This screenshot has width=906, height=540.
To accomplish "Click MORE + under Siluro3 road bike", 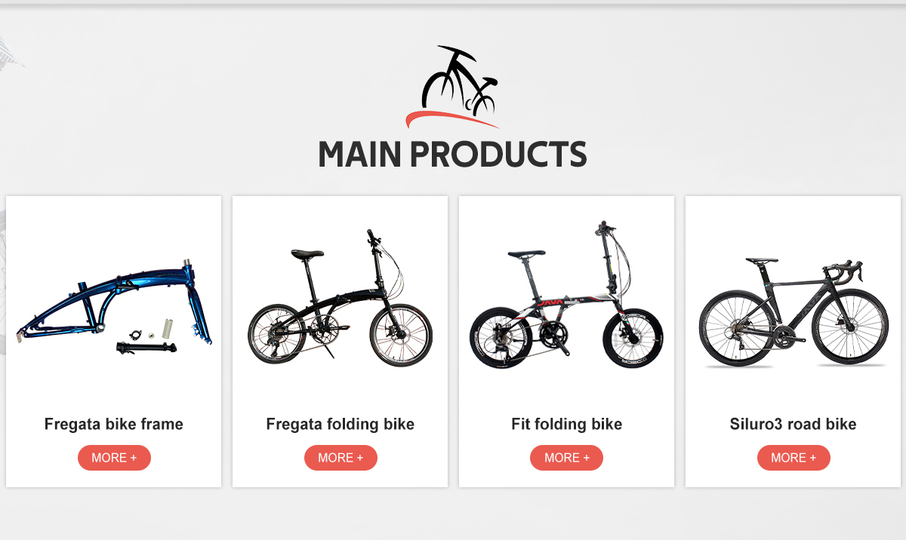I will (794, 458).
